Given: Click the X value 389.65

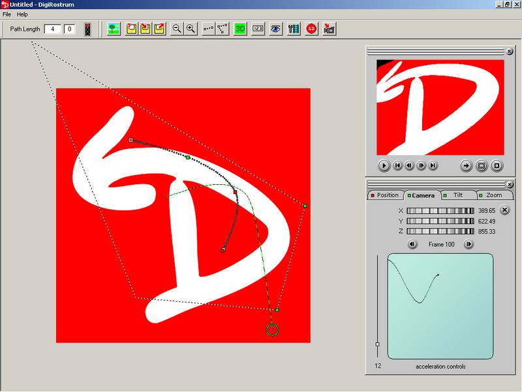Looking at the screenshot, I should 487,210.
